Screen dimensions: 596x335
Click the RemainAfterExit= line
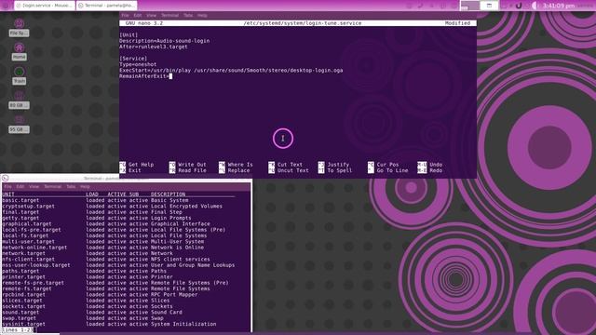coord(144,76)
